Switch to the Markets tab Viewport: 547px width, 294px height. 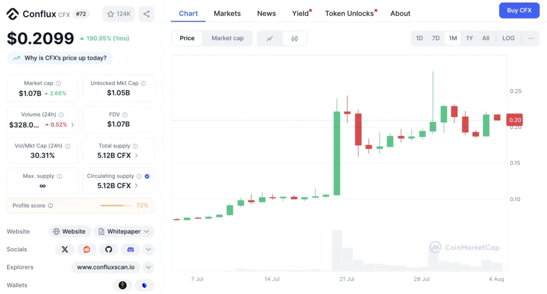coord(227,13)
